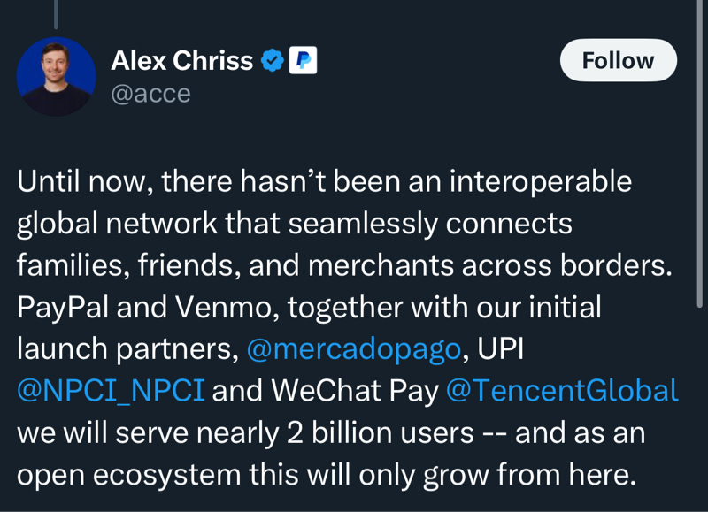Viewport: 708px width, 512px height.
Task: Follow Alex Chriss
Action: tap(618, 60)
